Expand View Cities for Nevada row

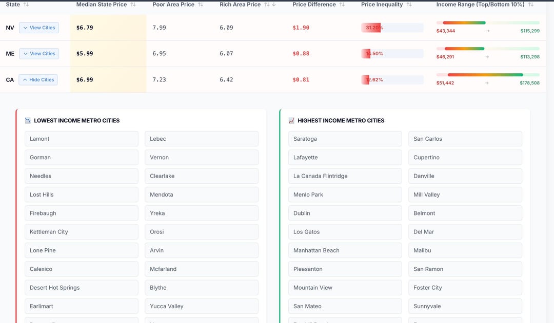pyautogui.click(x=39, y=28)
